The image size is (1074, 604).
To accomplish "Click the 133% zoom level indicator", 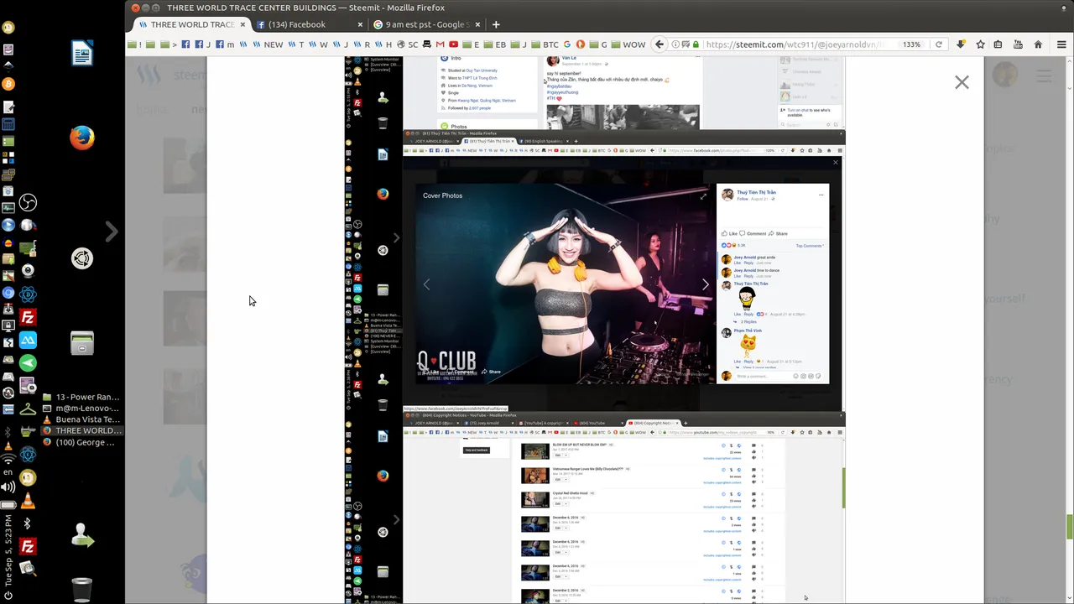I will (912, 44).
